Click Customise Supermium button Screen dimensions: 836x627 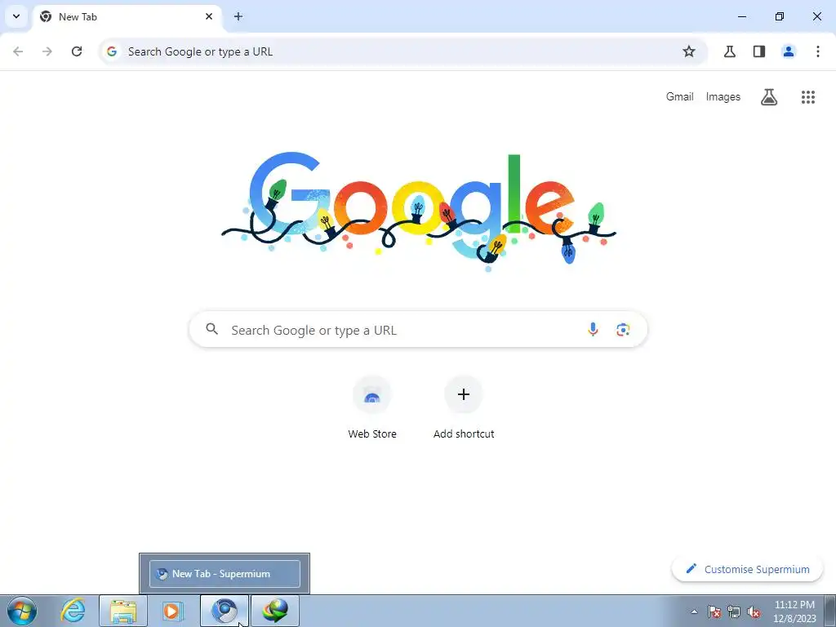tap(748, 569)
